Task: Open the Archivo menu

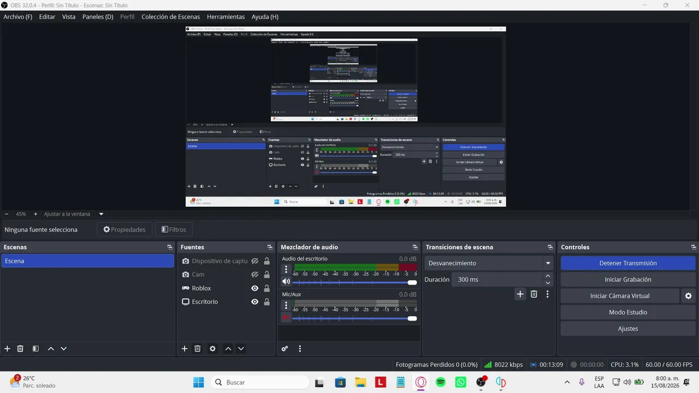Action: click(18, 17)
